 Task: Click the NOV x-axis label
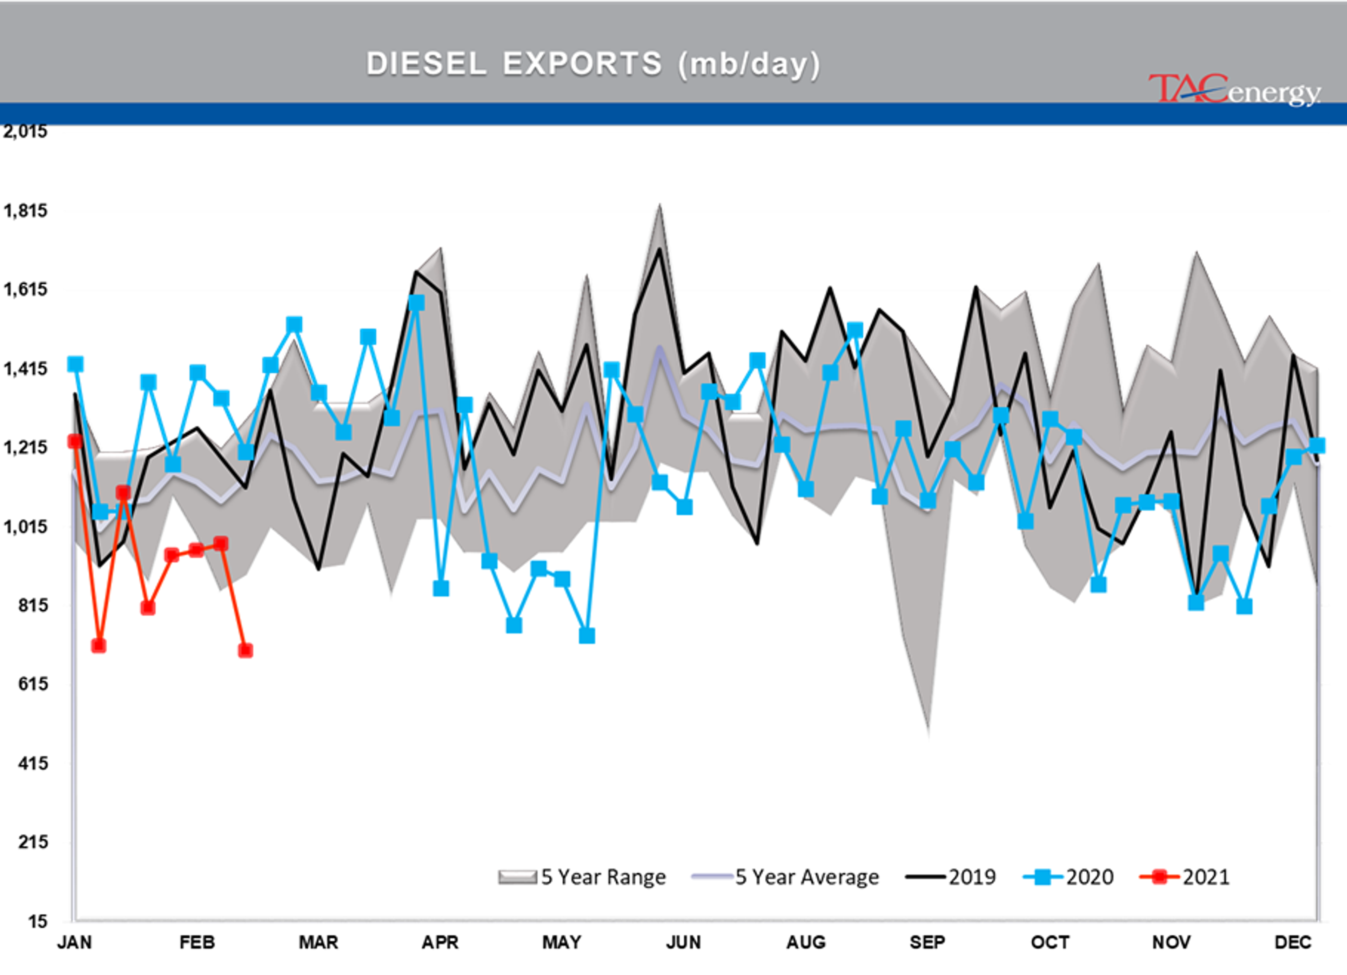(x=1171, y=942)
